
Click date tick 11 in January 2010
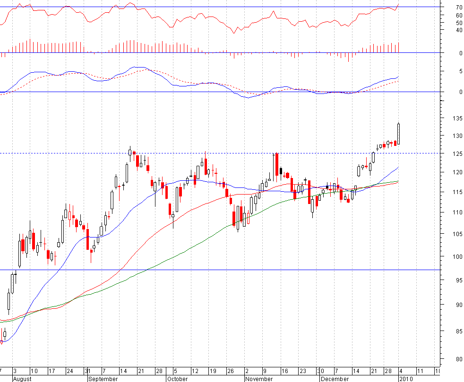[420, 371]
